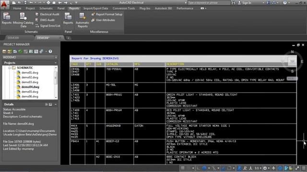This screenshot has width=307, height=172.
Task: Open Report Format Setup
Action: click(107, 14)
